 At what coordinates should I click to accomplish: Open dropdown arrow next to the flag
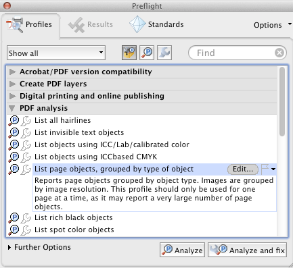pyautogui.click(x=273, y=169)
